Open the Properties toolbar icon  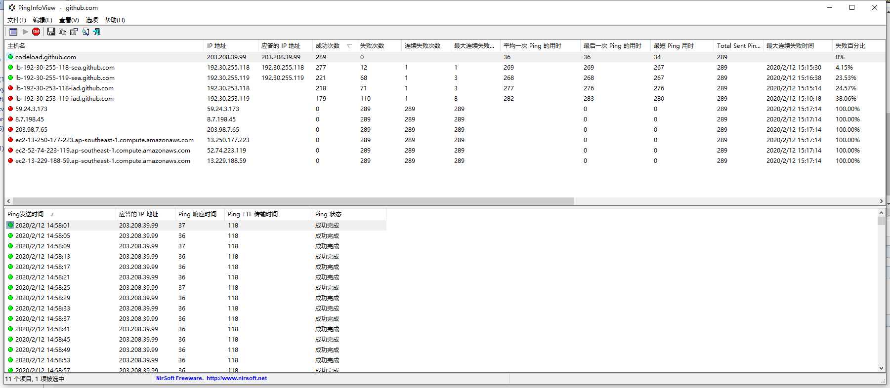pos(74,32)
